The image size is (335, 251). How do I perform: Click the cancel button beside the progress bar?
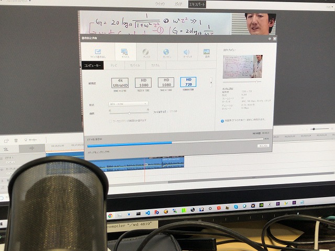(x=263, y=146)
